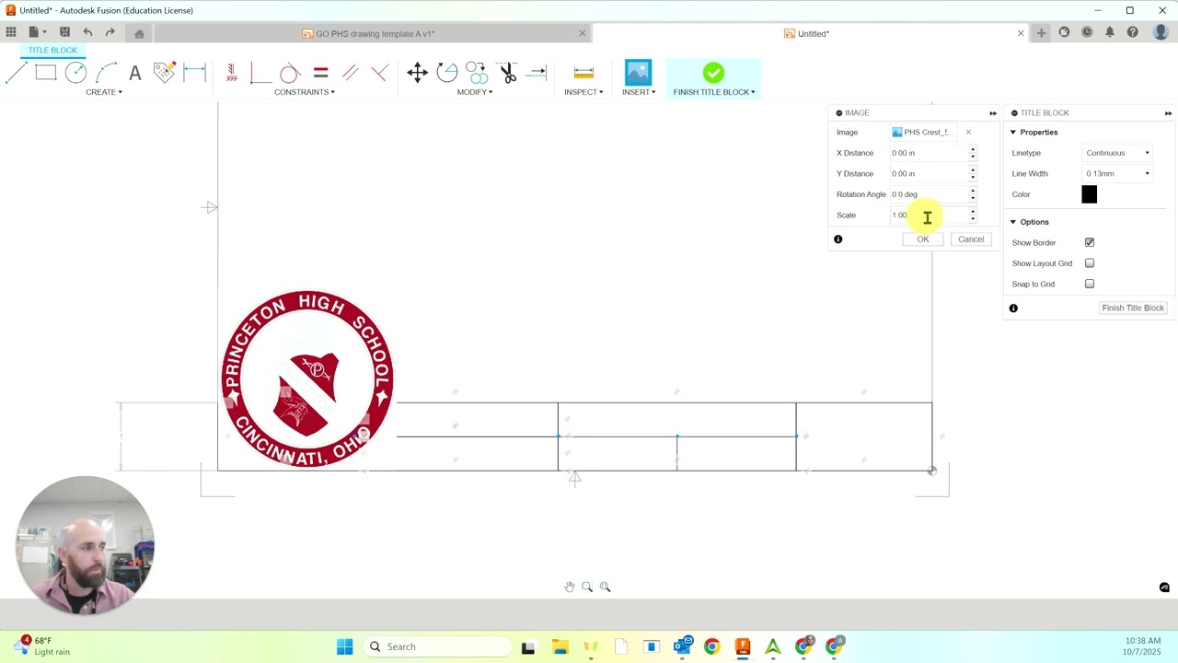Open the INSERT dropdown menu

(639, 92)
